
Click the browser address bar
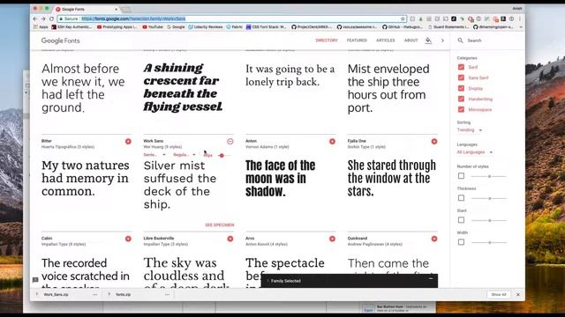(x=230, y=18)
